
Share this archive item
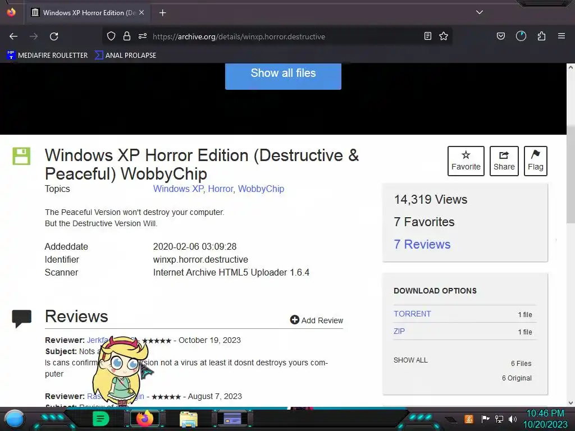click(x=504, y=161)
